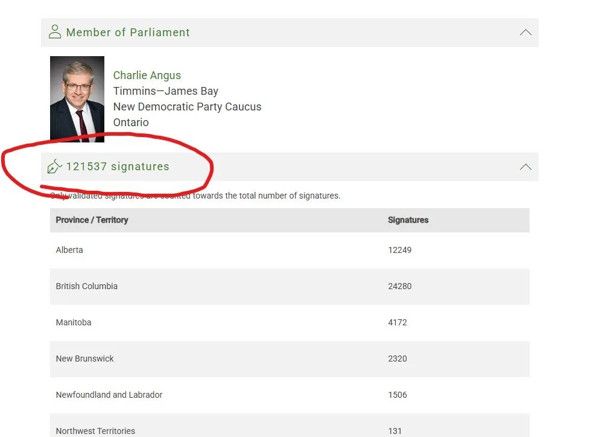The image size is (590, 437).
Task: Click Northwest Territories row
Action: point(290,426)
